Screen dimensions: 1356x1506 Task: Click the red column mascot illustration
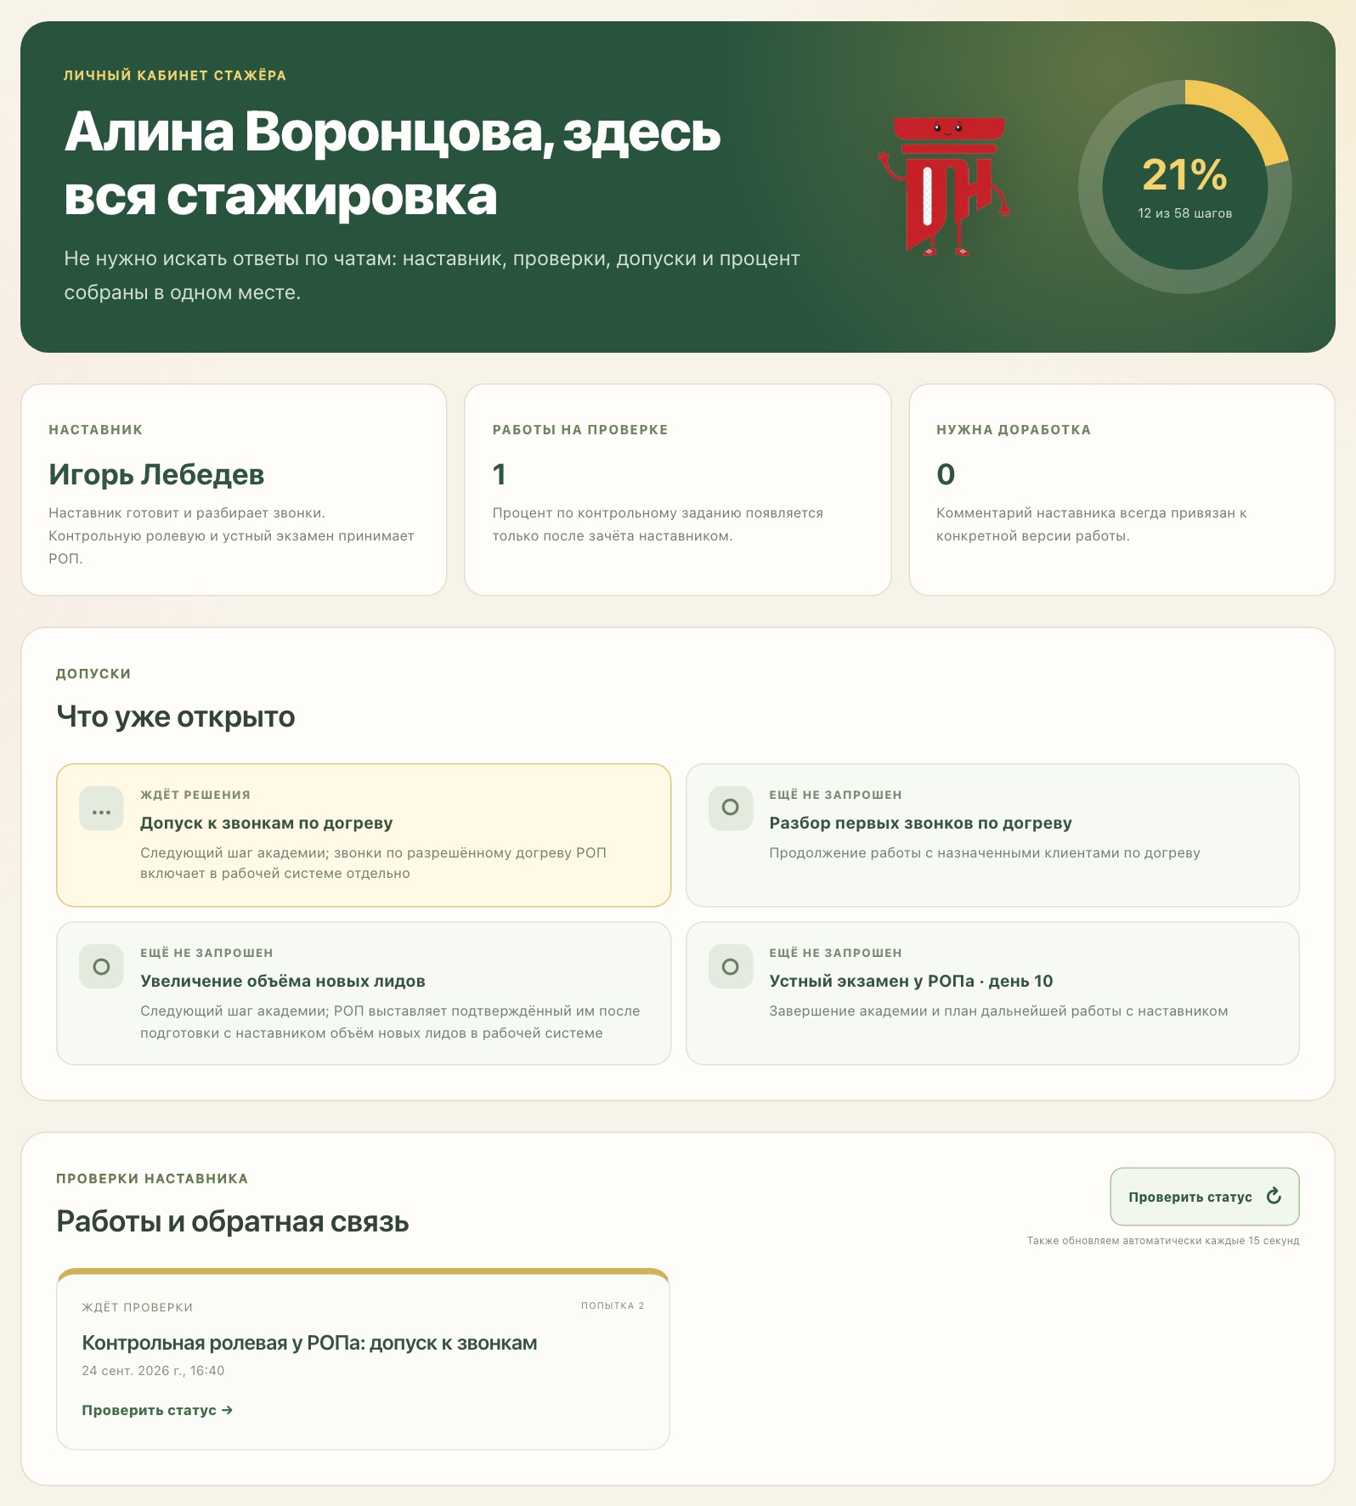(x=945, y=187)
